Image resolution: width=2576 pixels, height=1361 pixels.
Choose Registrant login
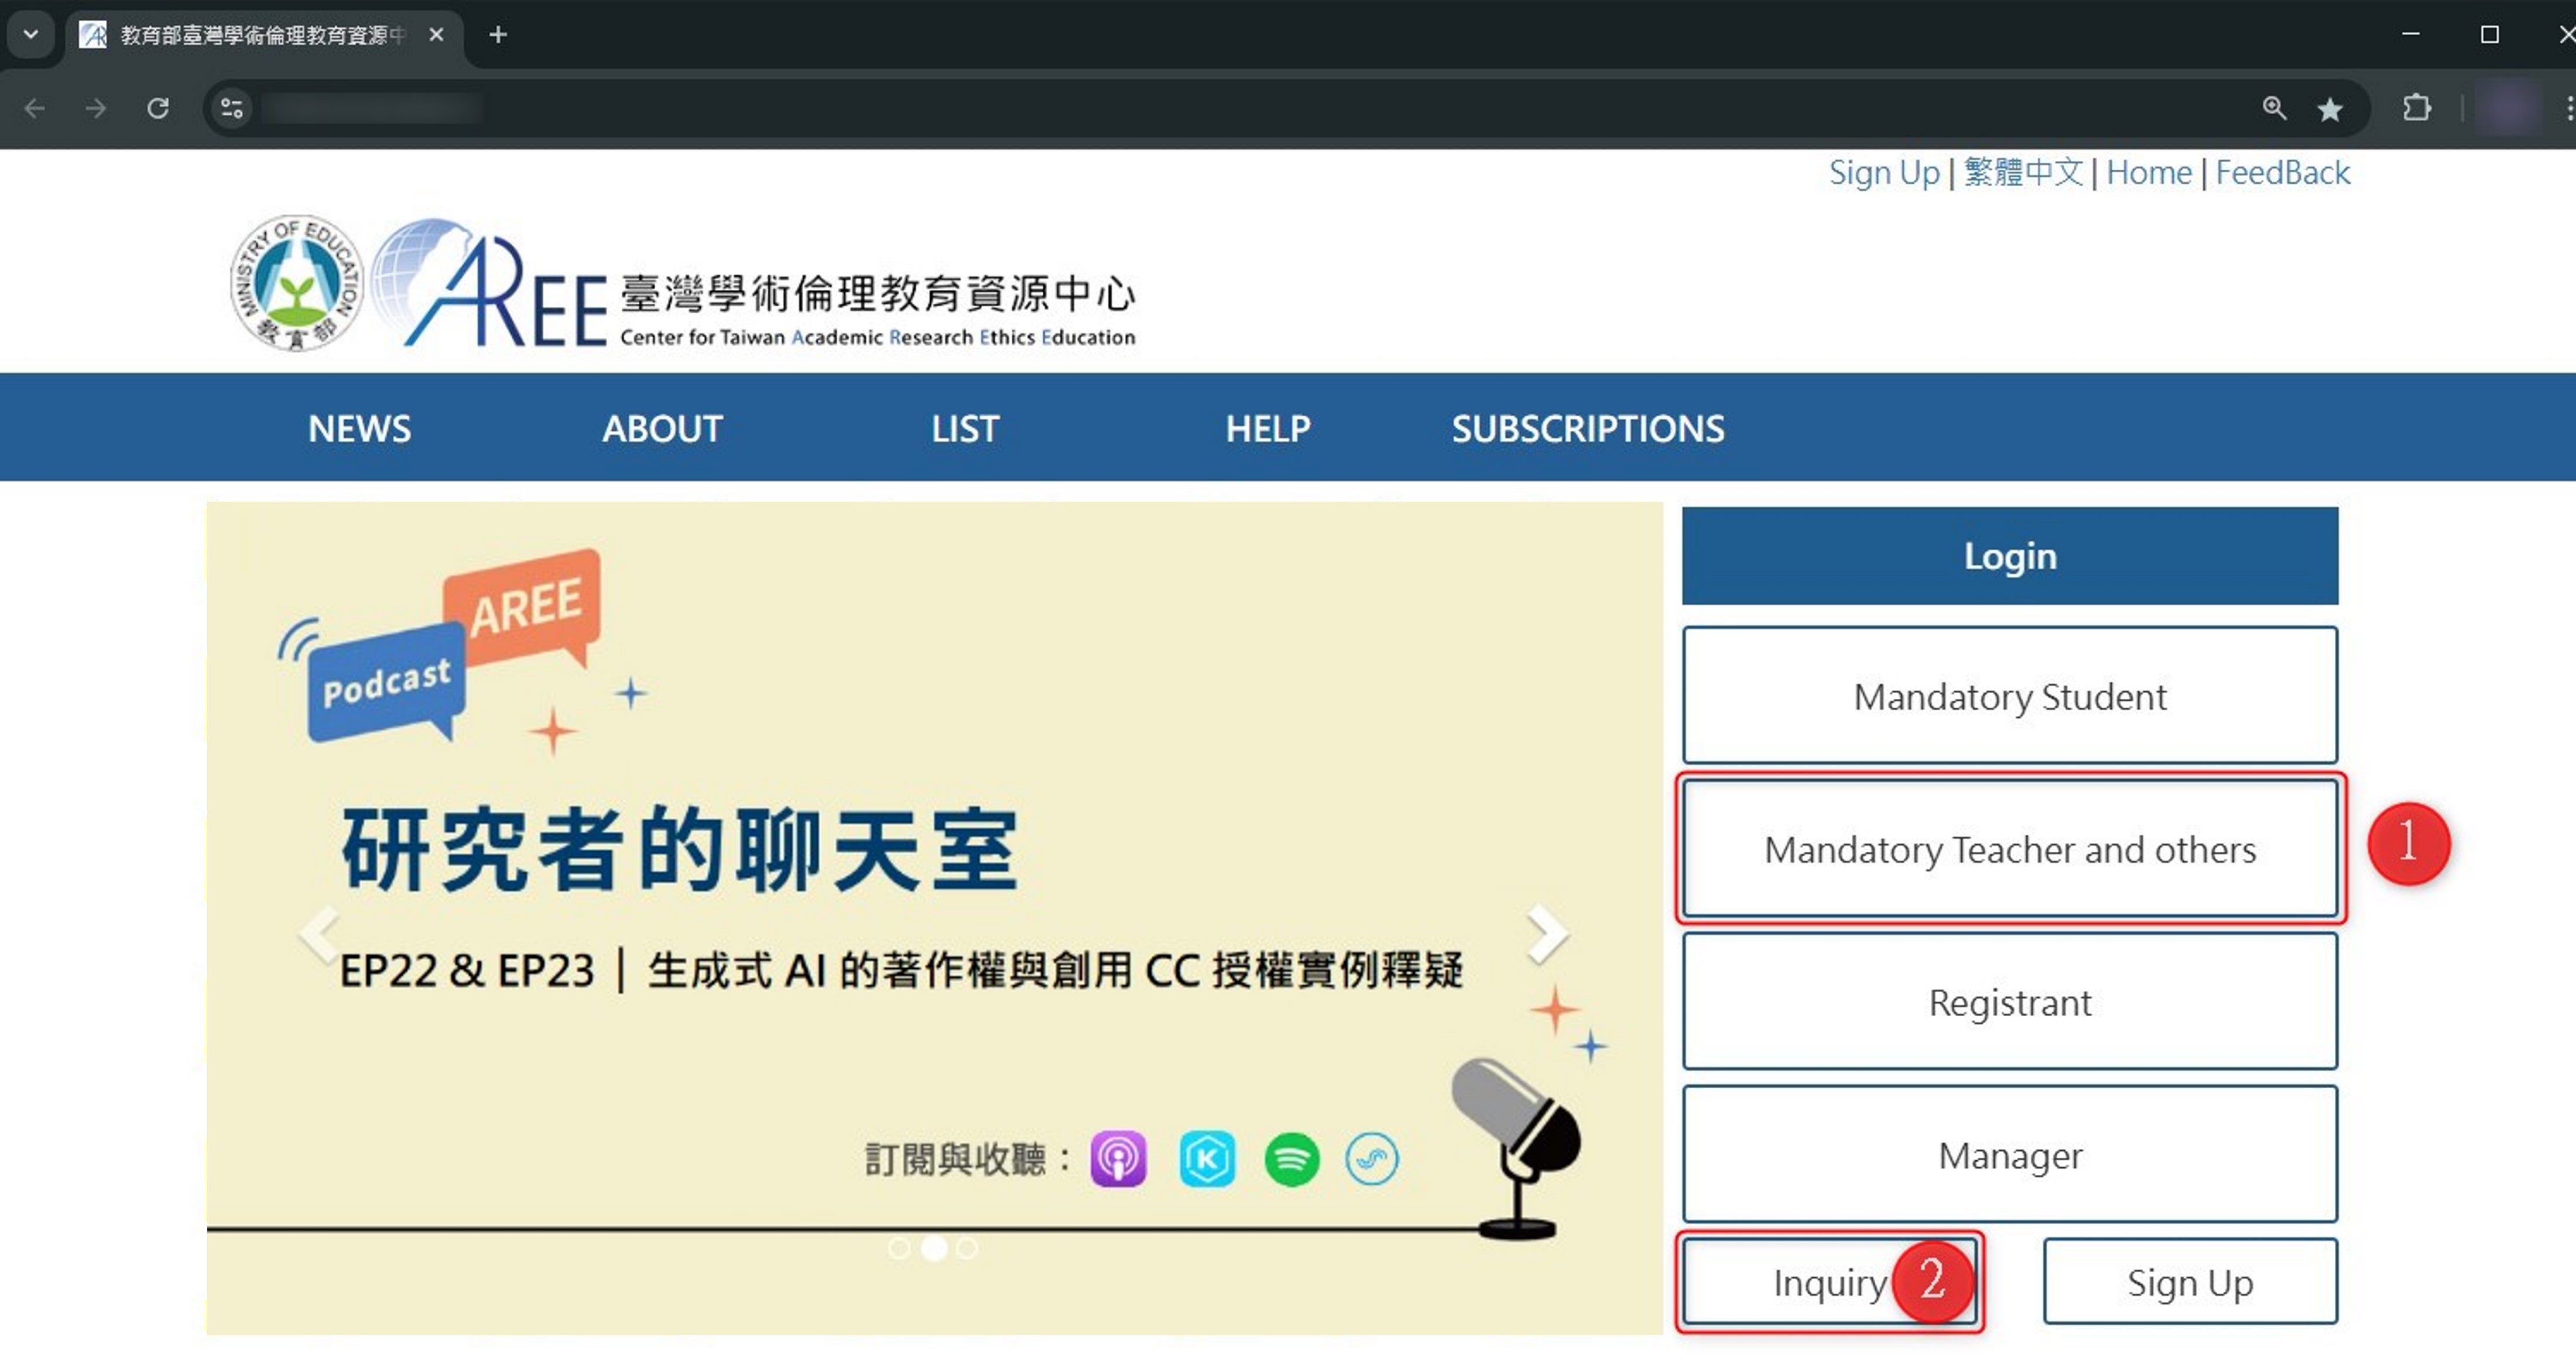2010,1002
